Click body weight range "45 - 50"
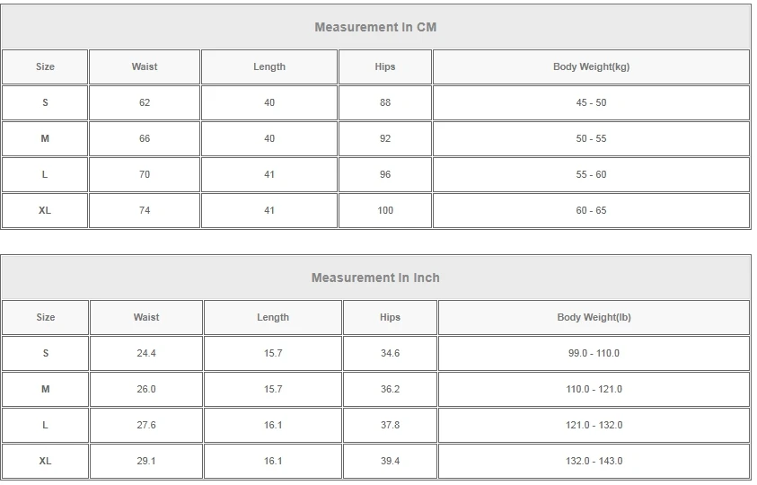The image size is (757, 485). [591, 102]
